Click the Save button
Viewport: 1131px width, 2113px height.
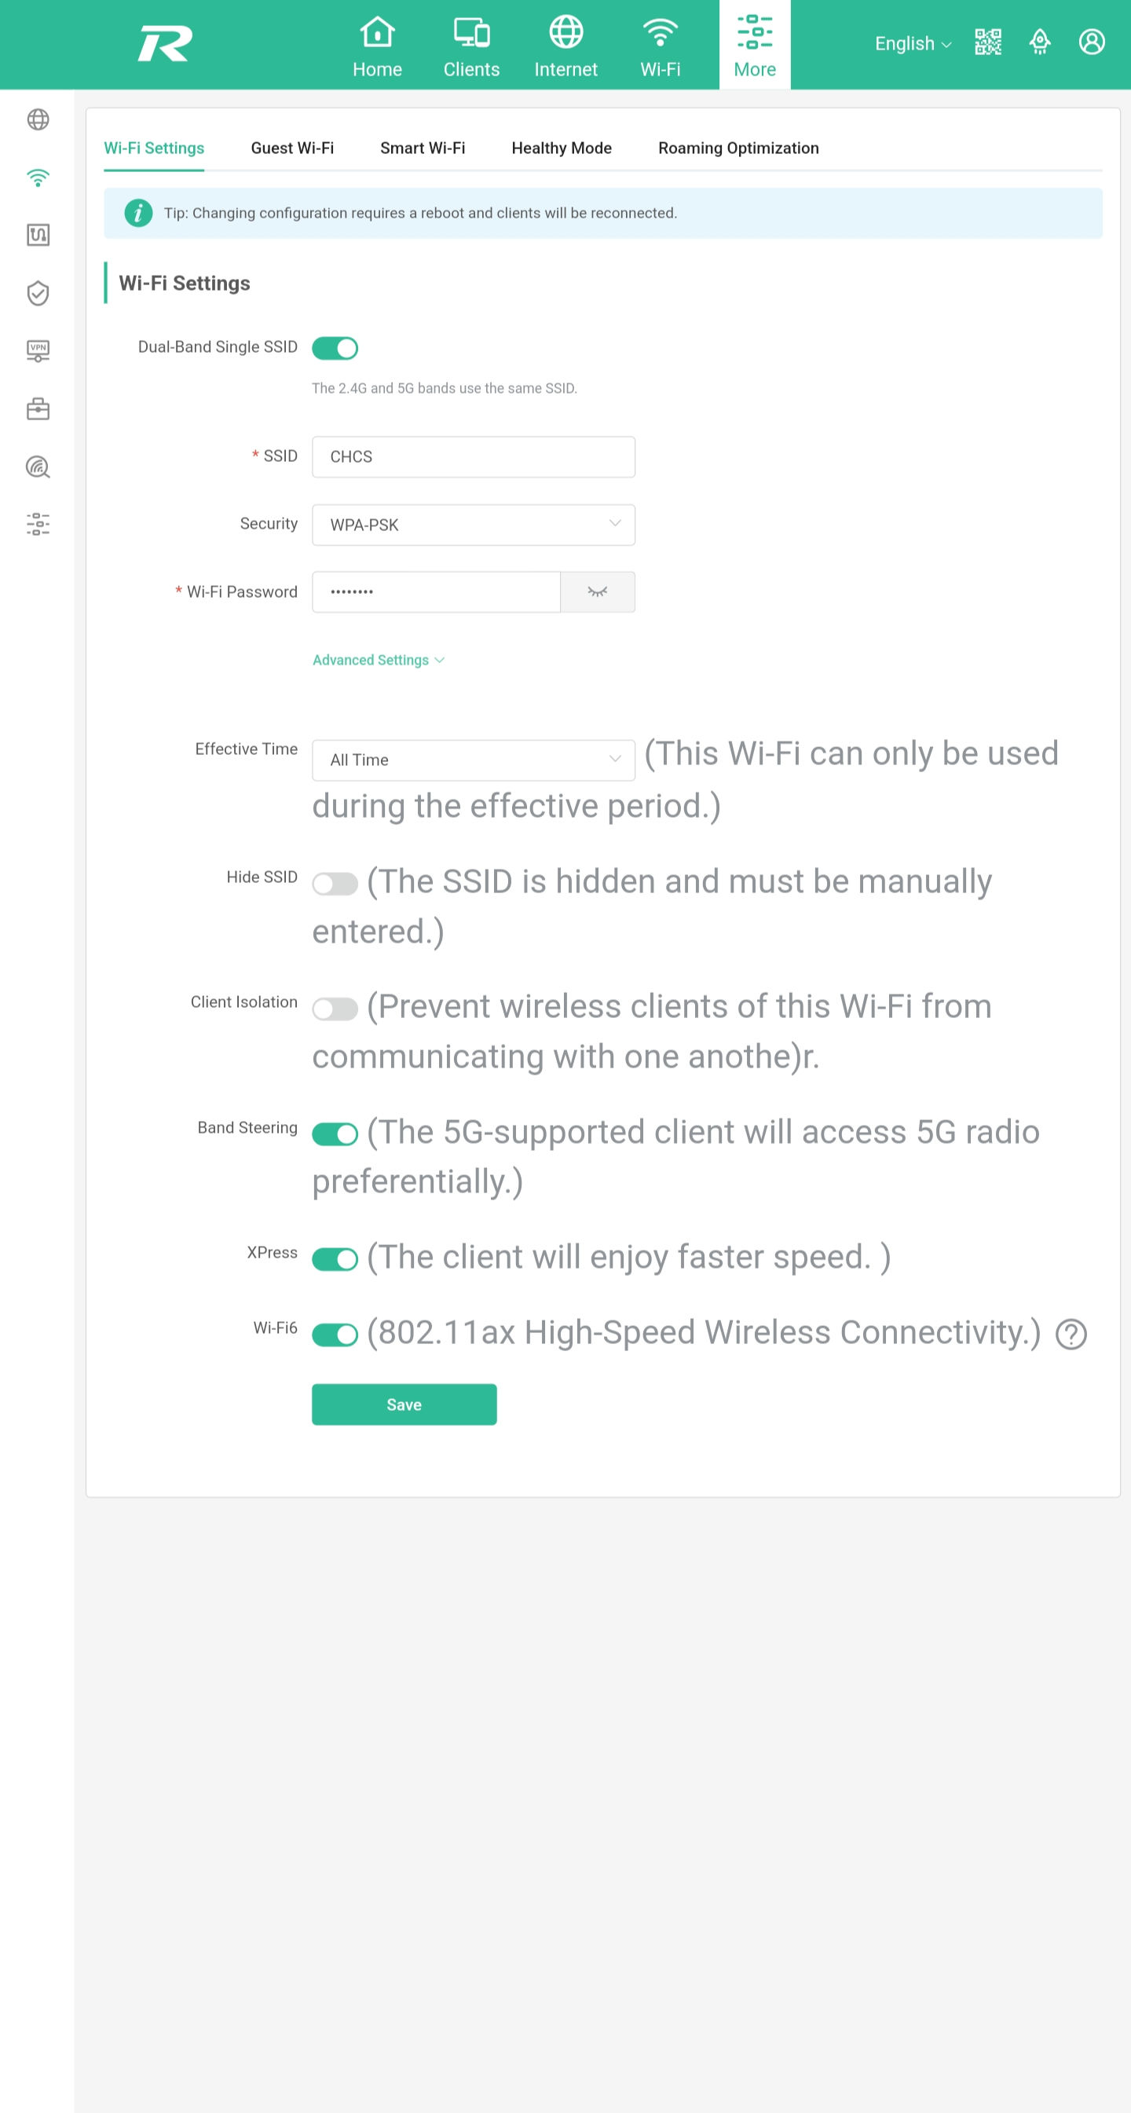click(404, 1404)
